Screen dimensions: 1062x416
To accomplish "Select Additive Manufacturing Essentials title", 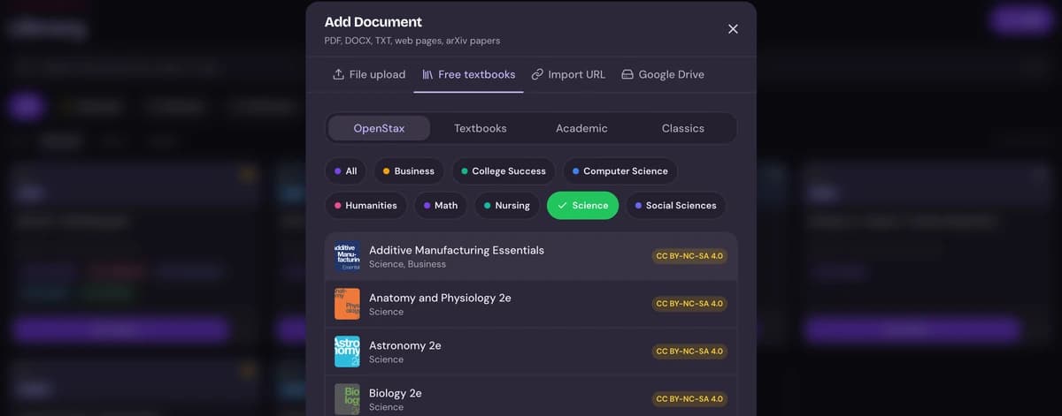I will click(x=457, y=250).
